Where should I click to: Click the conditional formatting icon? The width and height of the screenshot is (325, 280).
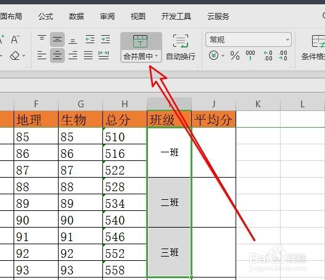[318, 41]
